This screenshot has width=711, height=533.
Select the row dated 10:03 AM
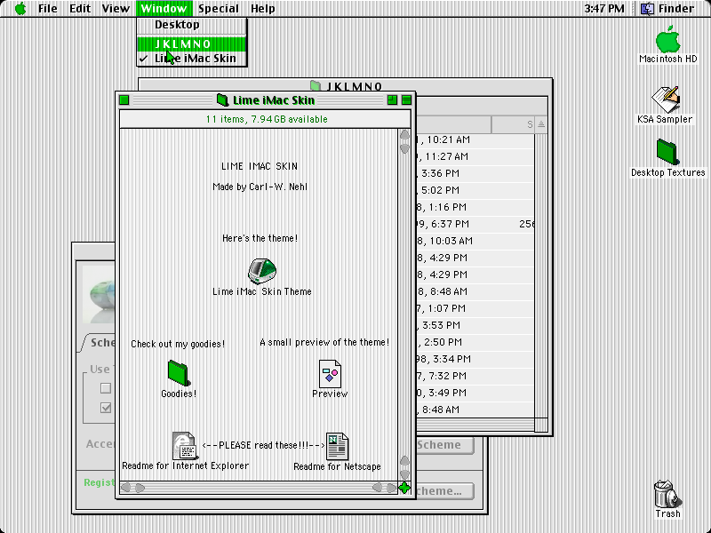click(x=475, y=241)
